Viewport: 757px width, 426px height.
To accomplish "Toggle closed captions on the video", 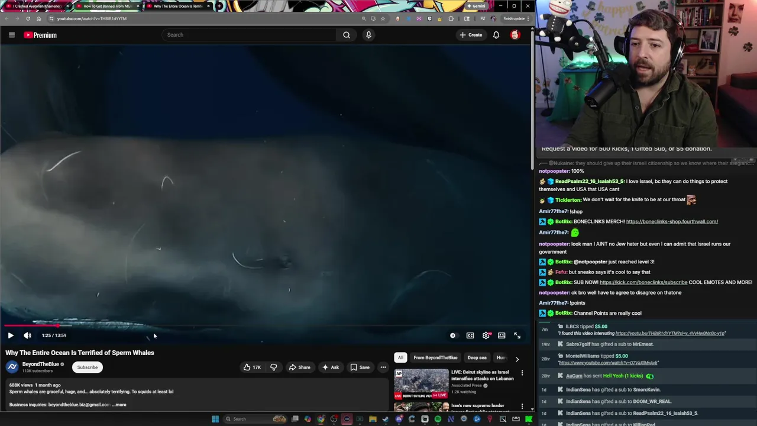I will click(470, 335).
